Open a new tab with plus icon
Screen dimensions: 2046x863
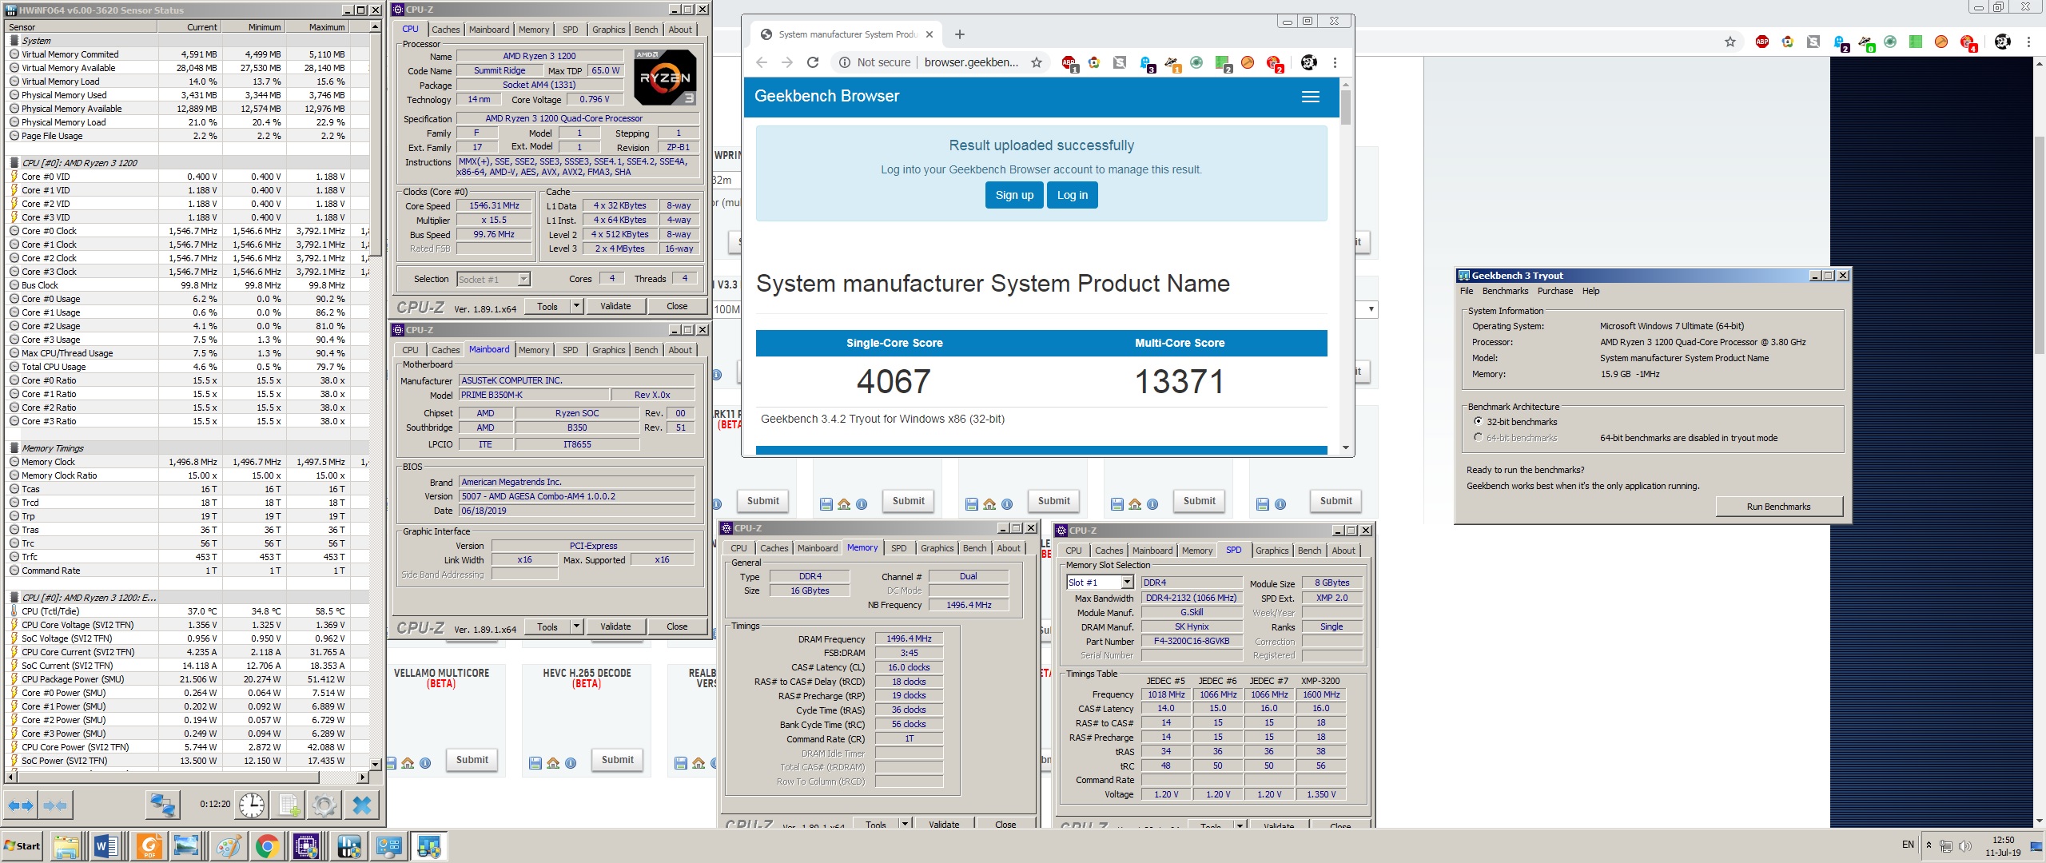pyautogui.click(x=960, y=34)
